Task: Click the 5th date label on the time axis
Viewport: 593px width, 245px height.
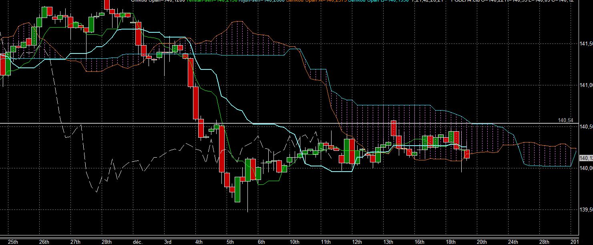Action: pyautogui.click(x=230, y=242)
